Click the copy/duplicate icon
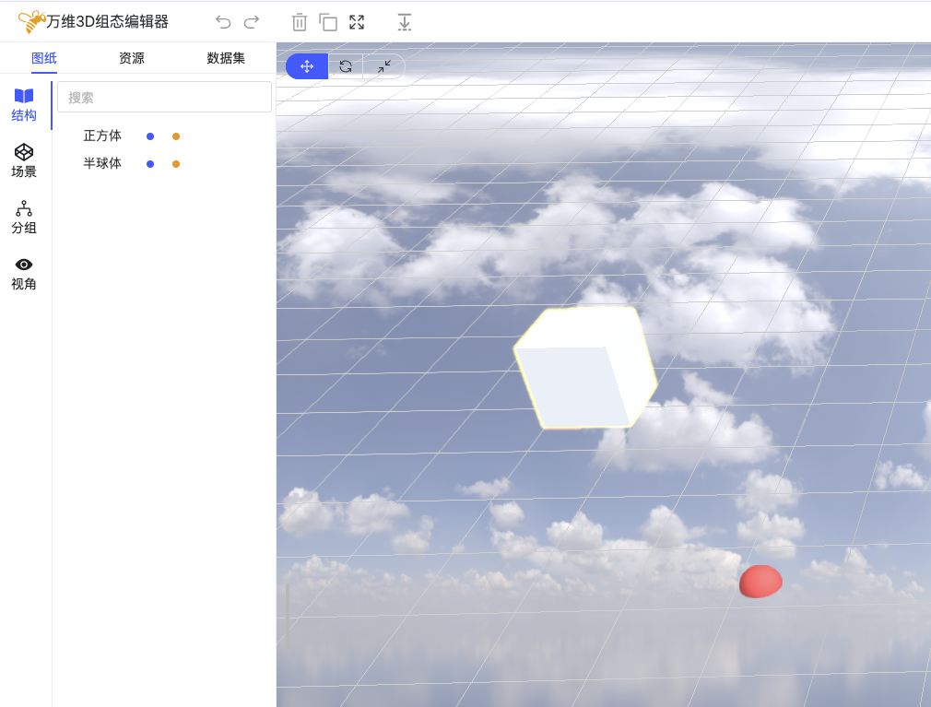 click(328, 22)
